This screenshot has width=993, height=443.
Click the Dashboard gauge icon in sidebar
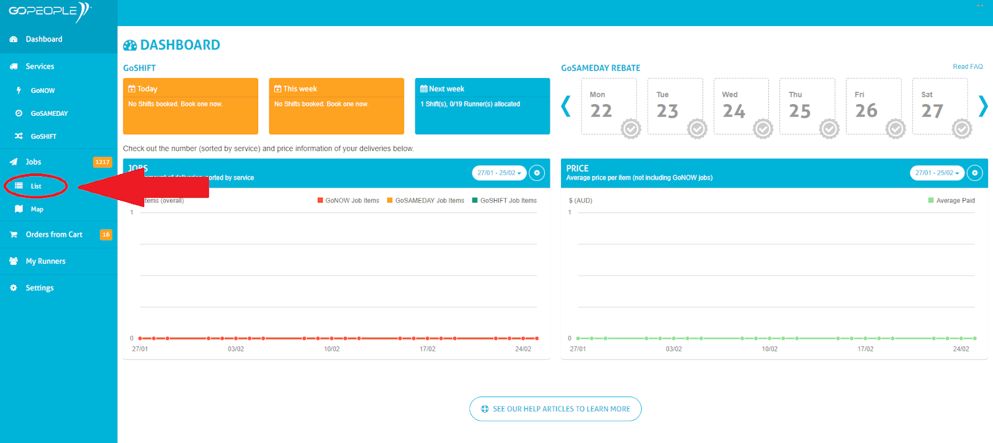click(14, 39)
